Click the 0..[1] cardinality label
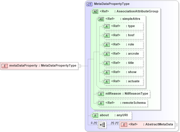This screenshot has width=180, height=132. [x=94, y=123]
